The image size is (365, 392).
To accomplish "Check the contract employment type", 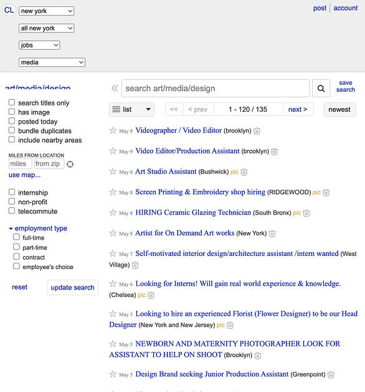I will click(x=16, y=257).
